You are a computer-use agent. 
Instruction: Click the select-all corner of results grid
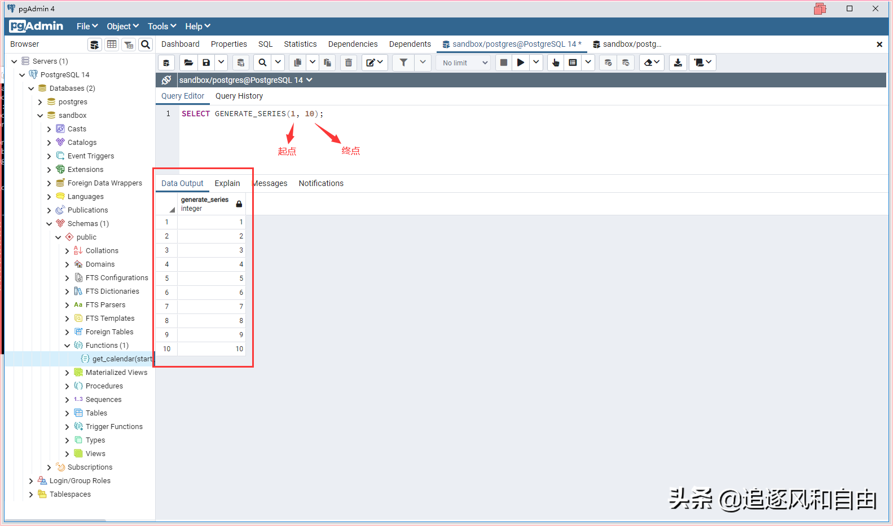coord(166,204)
